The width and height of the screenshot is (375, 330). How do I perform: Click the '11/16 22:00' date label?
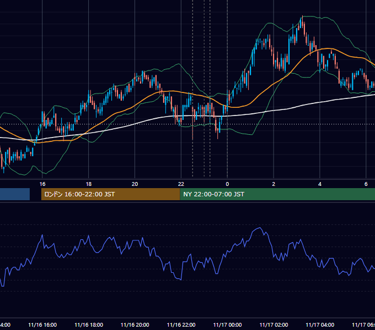[x=181, y=324]
